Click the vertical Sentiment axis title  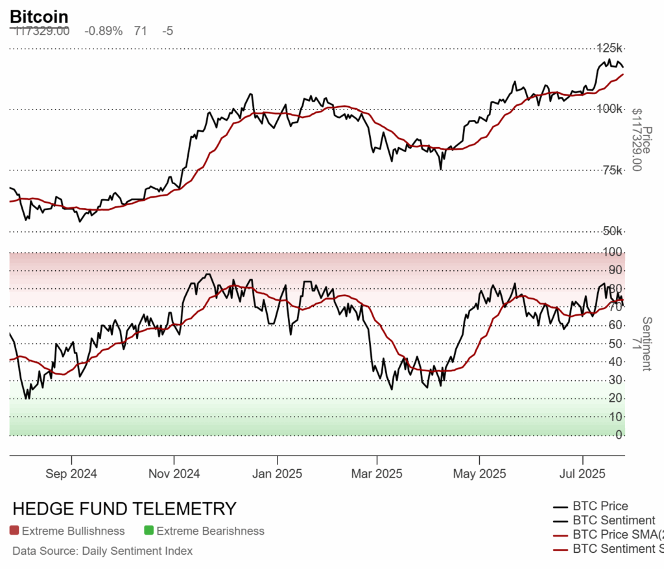(x=646, y=343)
